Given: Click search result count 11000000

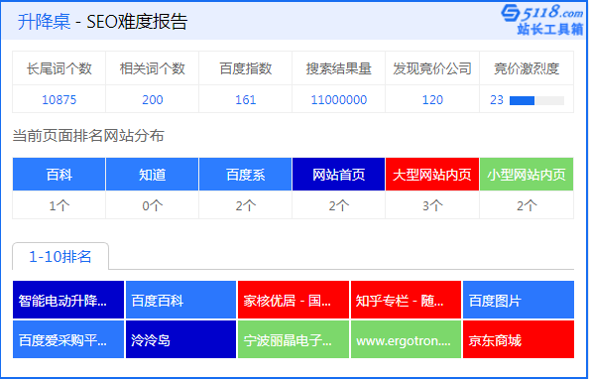Looking at the screenshot, I should pyautogui.click(x=339, y=100).
